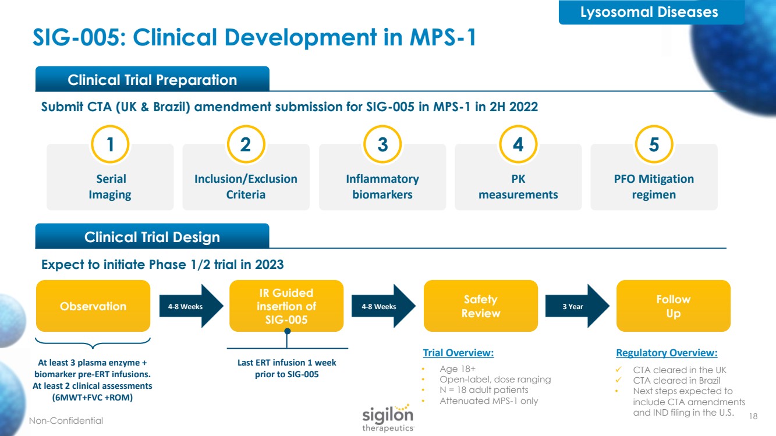Click the IR Guided insertion of SIG-005 box
This screenshot has width=776, height=436.
point(286,306)
